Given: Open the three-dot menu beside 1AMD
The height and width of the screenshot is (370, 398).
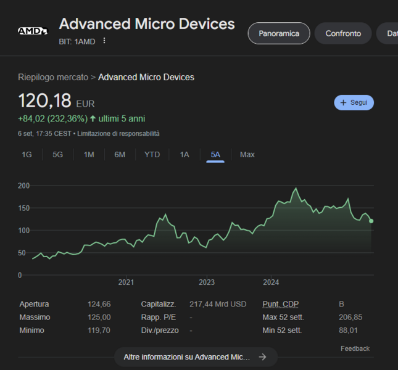Looking at the screenshot, I should (104, 41).
